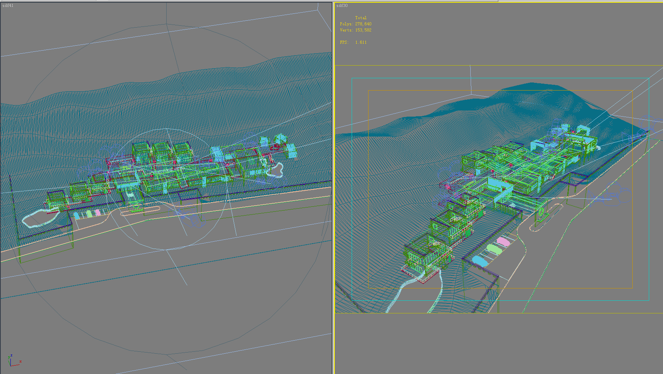Click the Verts: 153,582 statistic
Image resolution: width=663 pixels, height=374 pixels.
point(355,30)
